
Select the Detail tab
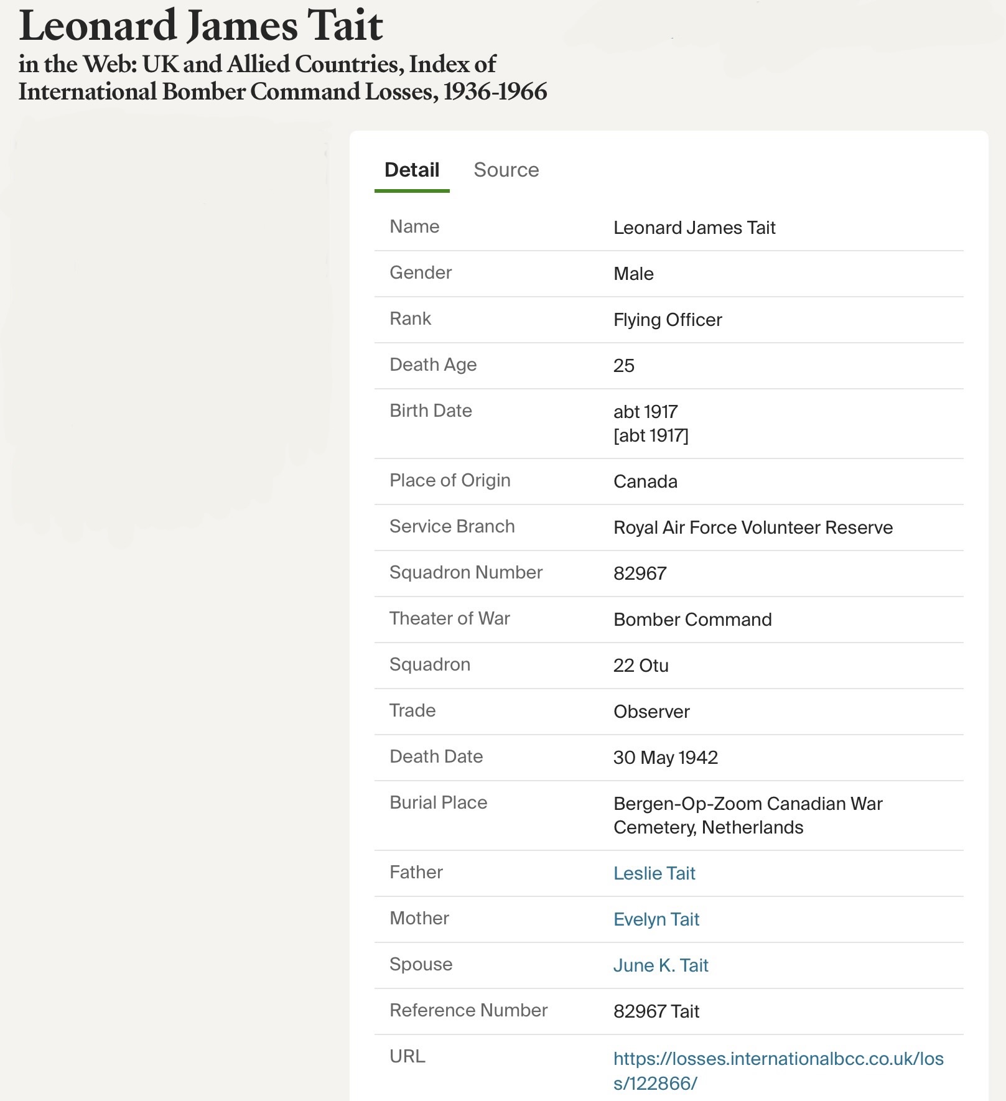411,170
